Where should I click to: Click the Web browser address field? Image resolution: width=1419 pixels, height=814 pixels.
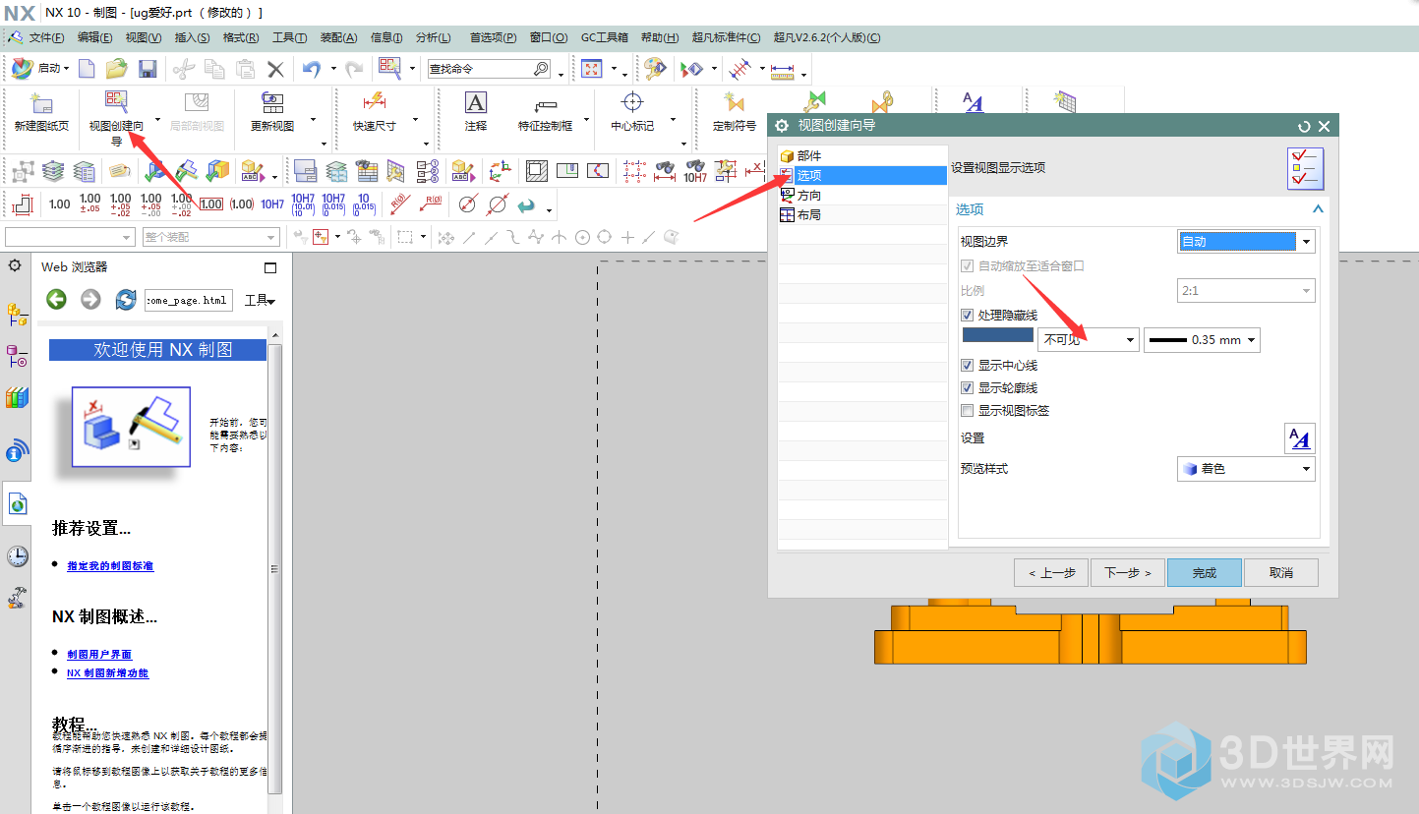click(x=189, y=300)
